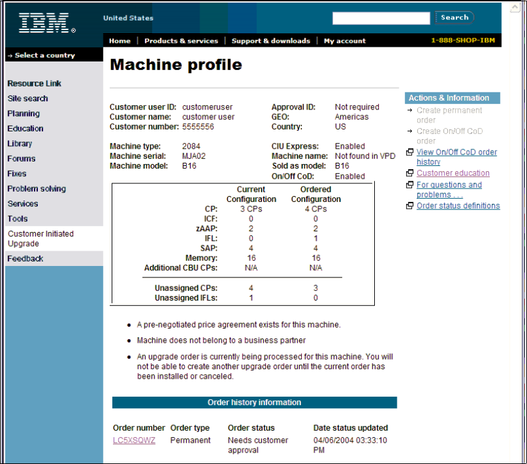The width and height of the screenshot is (527, 464).
Task: Click the 1-888-SHOP-IBM text
Action: (x=463, y=40)
